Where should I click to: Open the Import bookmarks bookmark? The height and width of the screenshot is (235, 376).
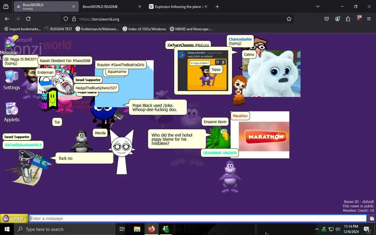22,29
